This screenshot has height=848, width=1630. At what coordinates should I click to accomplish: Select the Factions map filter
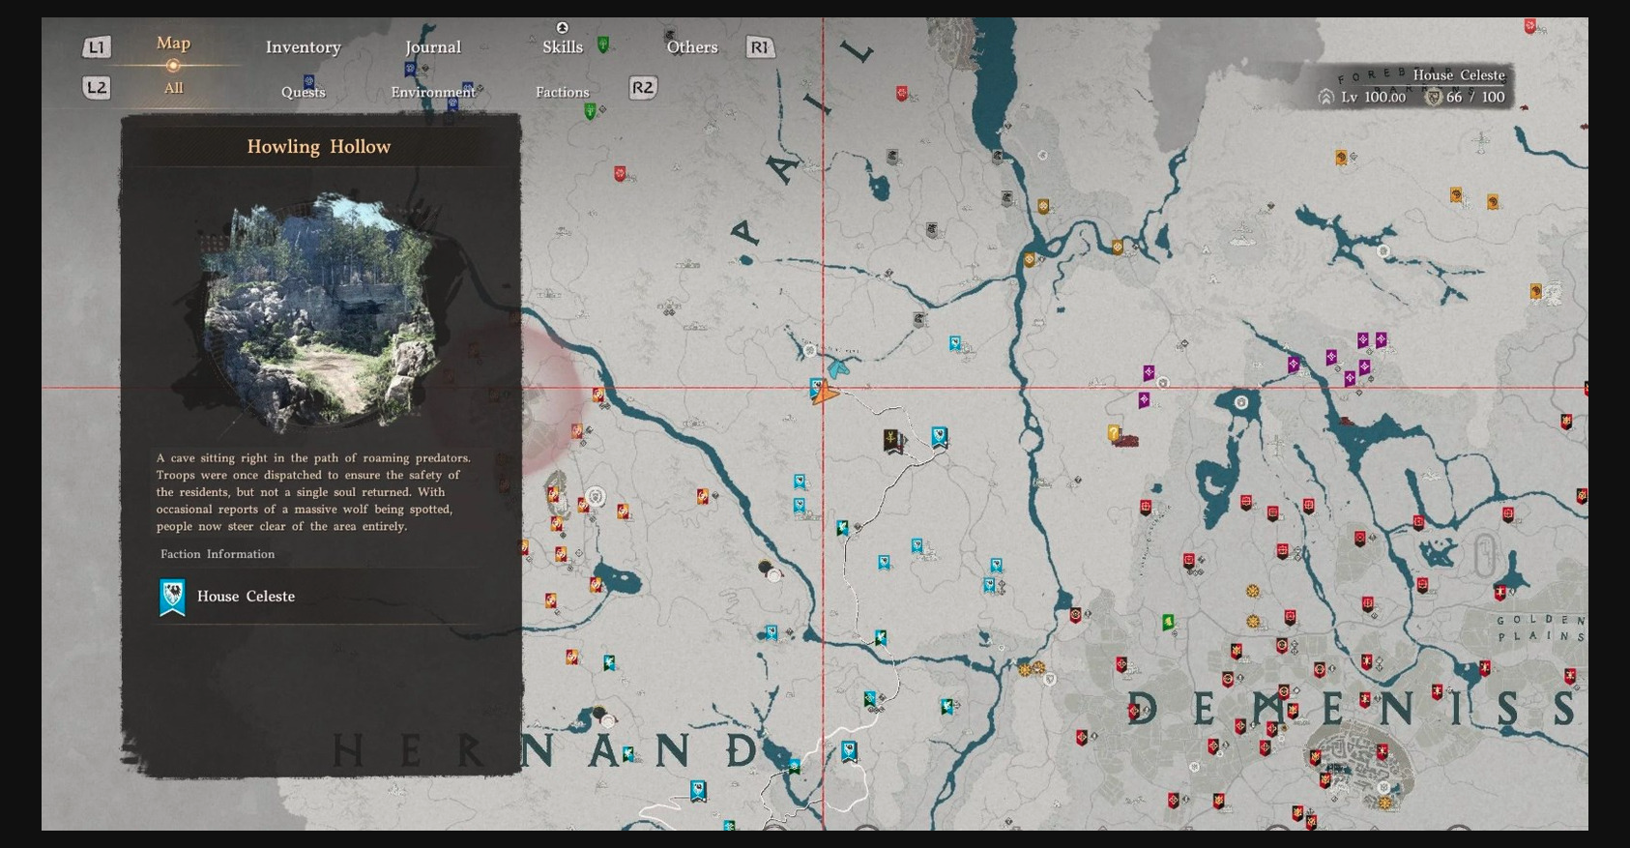coord(562,92)
